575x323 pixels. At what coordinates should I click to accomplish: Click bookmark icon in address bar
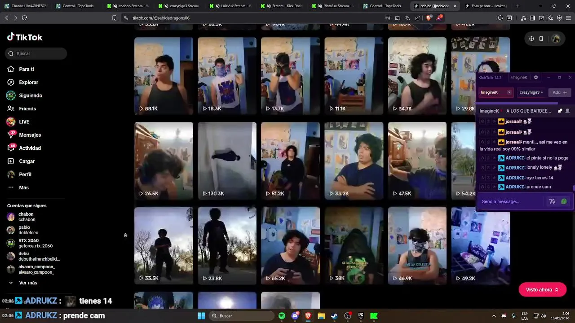point(115,18)
